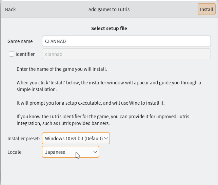
Task: Click the greyed-out clannad identifier field
Action: point(126,54)
